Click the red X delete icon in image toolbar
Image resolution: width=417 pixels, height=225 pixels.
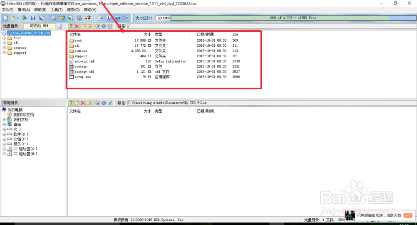click(77, 26)
